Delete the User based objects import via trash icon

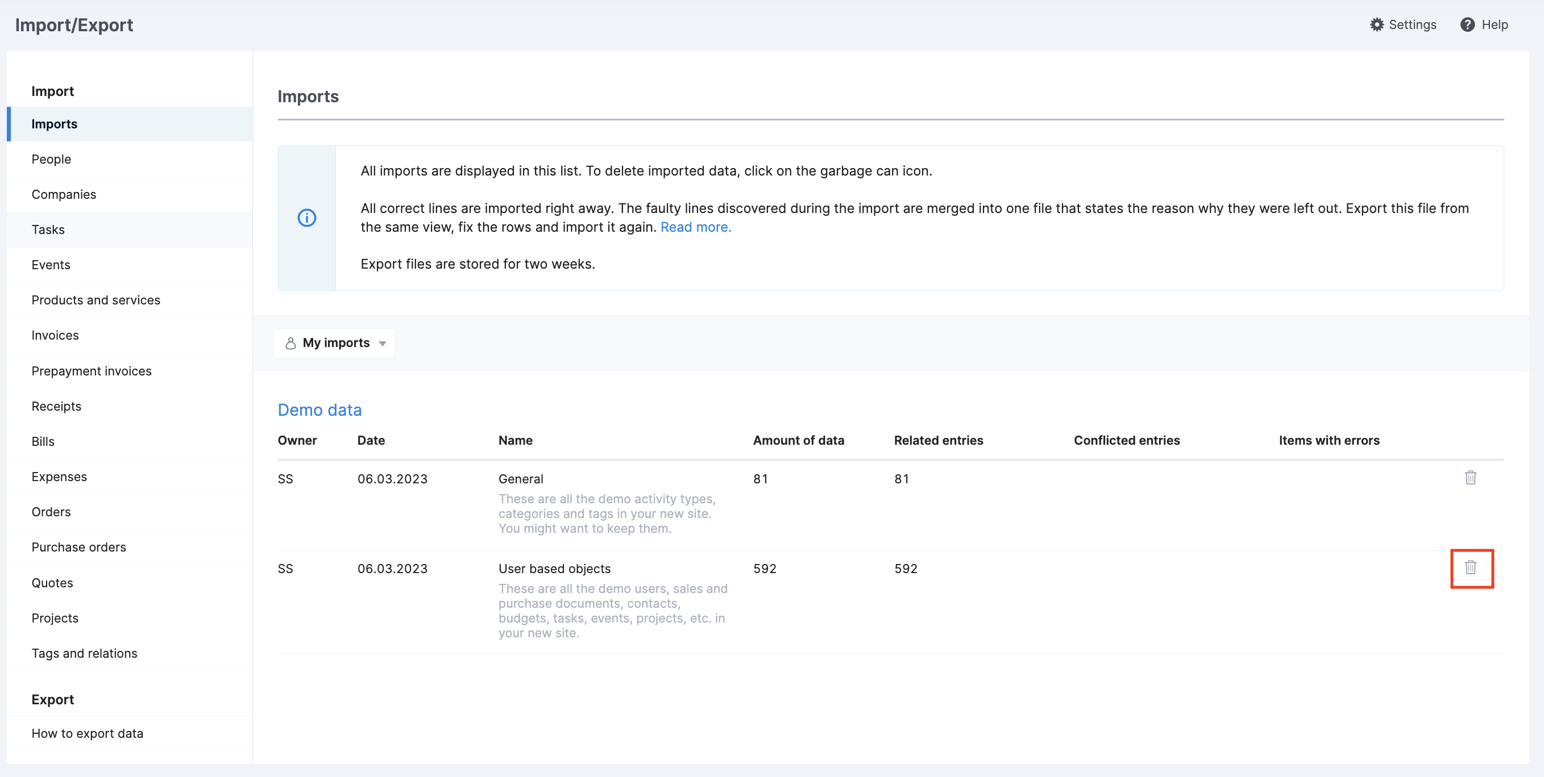[x=1471, y=569]
